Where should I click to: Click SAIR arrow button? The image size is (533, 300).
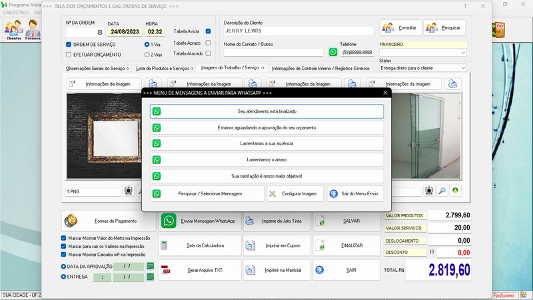pyautogui.click(x=346, y=270)
